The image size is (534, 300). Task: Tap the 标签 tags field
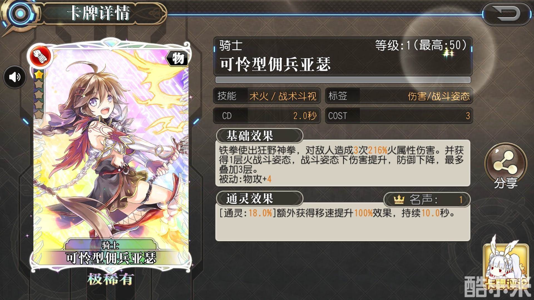pyautogui.click(x=399, y=96)
